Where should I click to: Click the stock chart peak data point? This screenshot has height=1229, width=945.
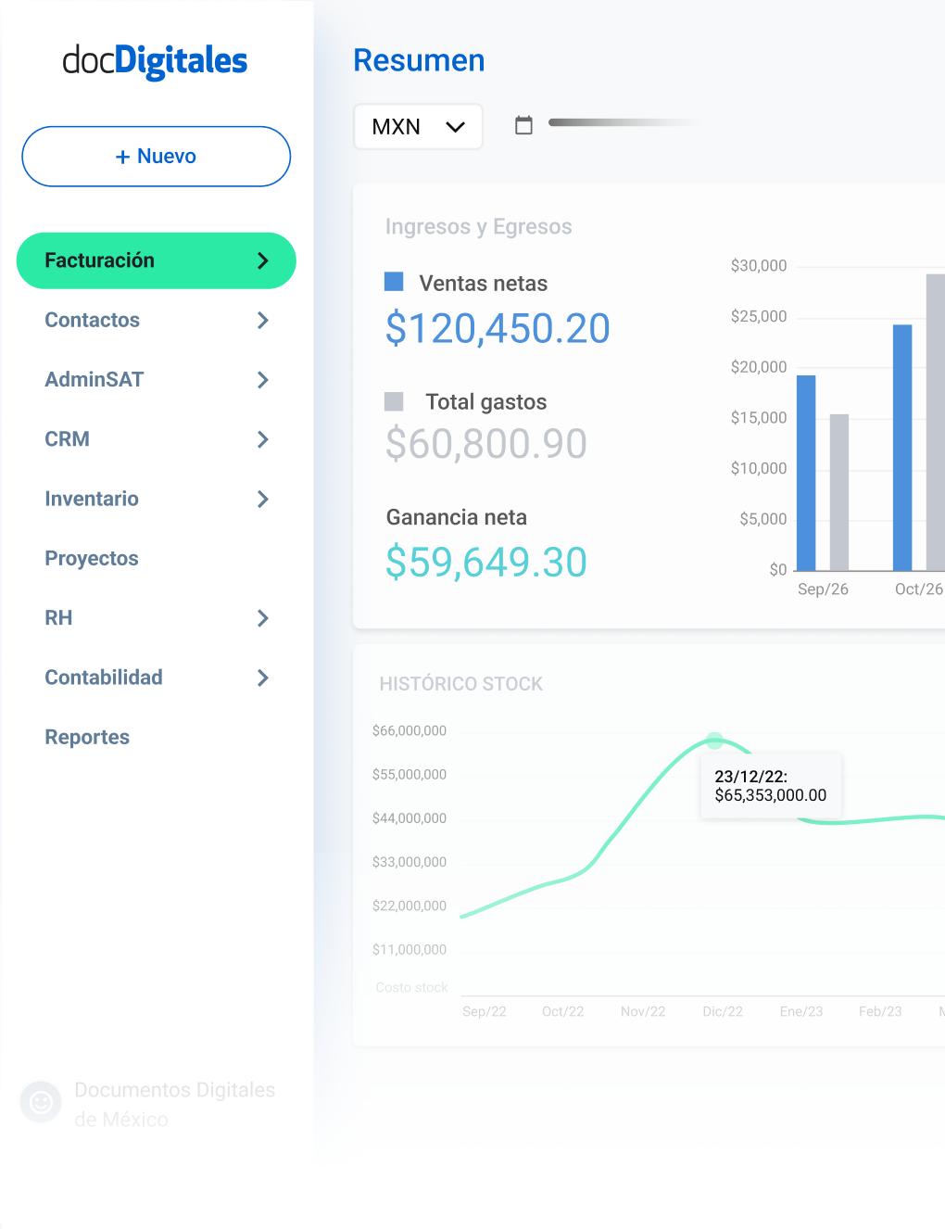click(714, 741)
